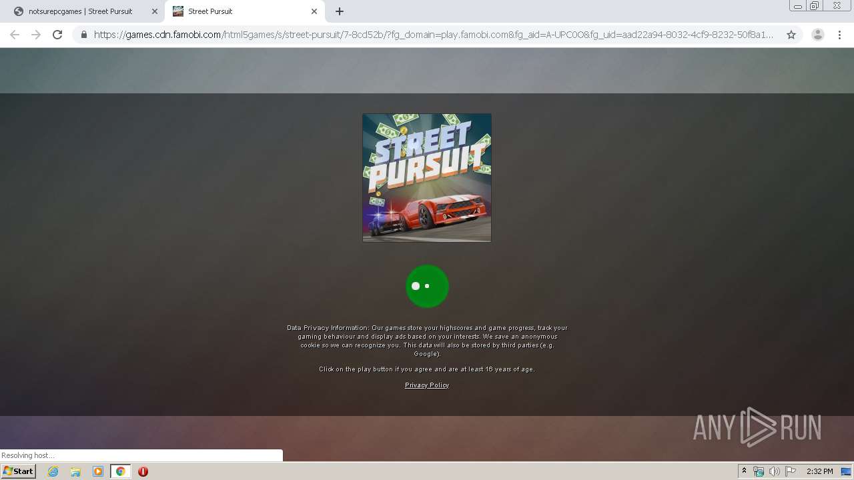This screenshot has width=854, height=480.
Task: Go forward to the next page
Action: (36, 35)
